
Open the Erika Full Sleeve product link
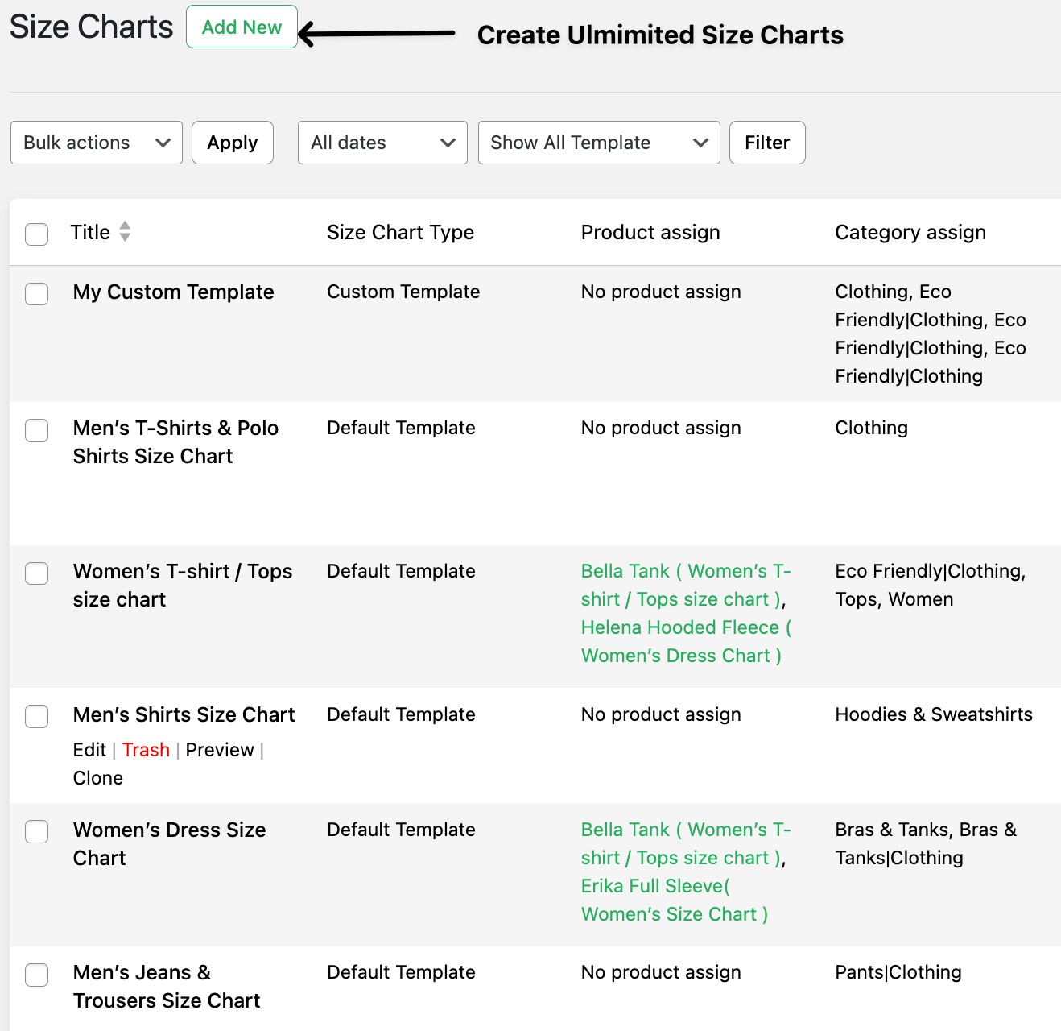pyautogui.click(x=654, y=886)
